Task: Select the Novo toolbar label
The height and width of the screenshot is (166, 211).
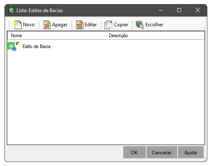Action: click(x=29, y=25)
